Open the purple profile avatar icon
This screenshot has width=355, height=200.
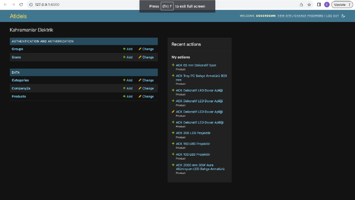[327, 4]
